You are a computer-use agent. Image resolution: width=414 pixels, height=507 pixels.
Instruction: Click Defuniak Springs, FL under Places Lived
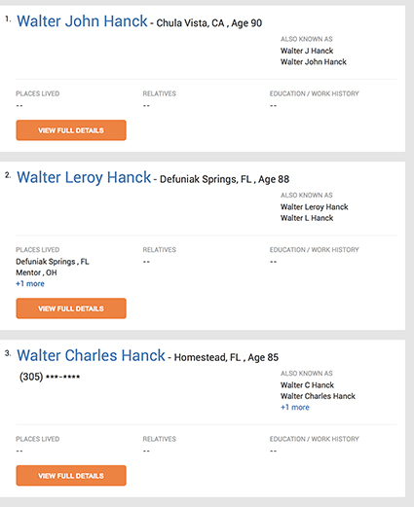pyautogui.click(x=53, y=262)
